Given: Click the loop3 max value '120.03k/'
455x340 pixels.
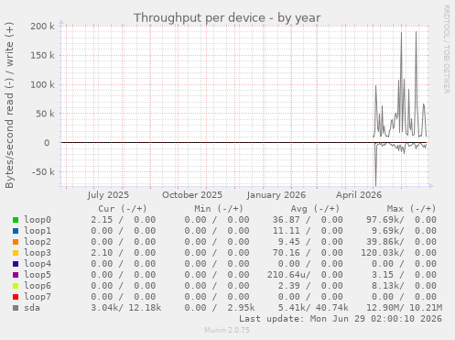Looking at the screenshot, I should pyautogui.click(x=383, y=253).
